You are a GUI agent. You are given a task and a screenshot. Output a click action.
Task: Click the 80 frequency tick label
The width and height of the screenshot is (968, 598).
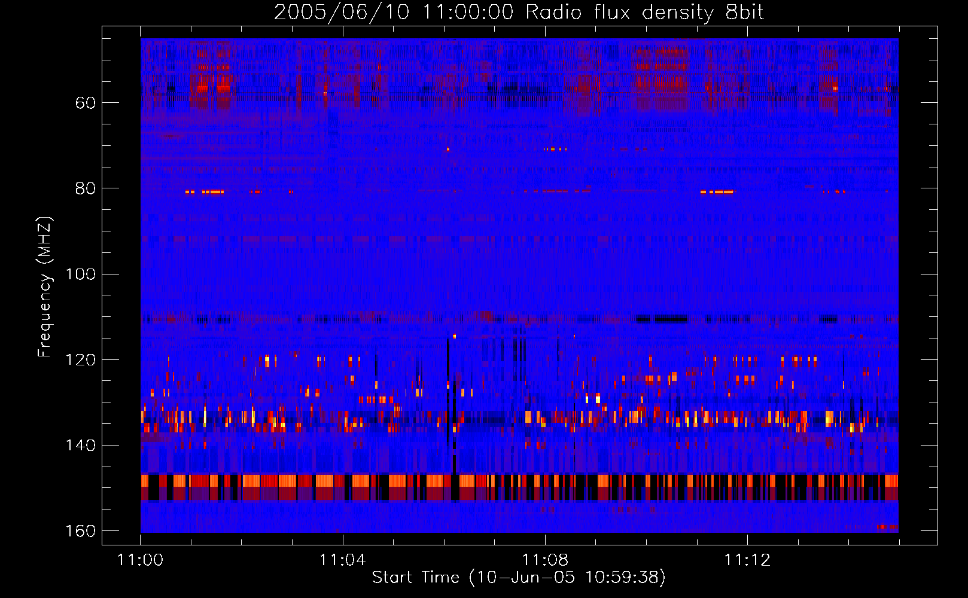point(85,188)
